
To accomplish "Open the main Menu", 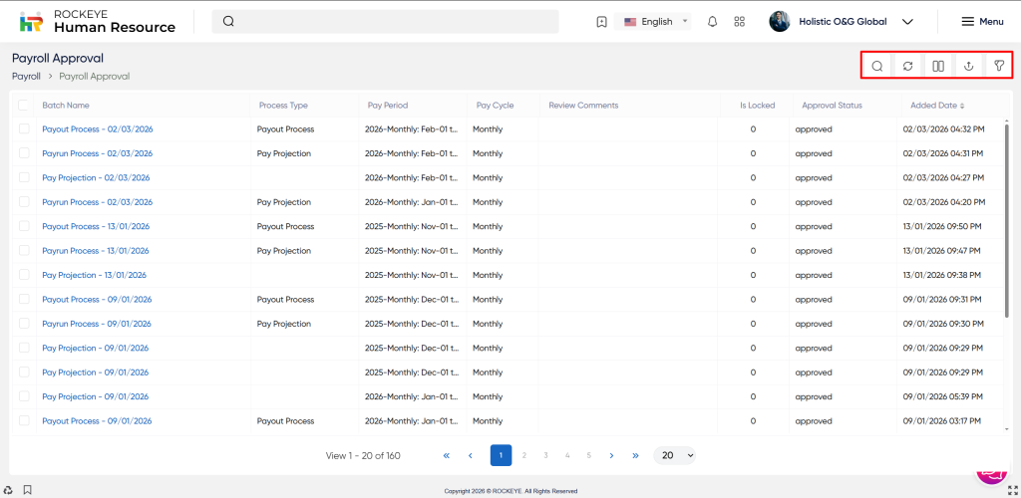I will pyautogui.click(x=981, y=22).
